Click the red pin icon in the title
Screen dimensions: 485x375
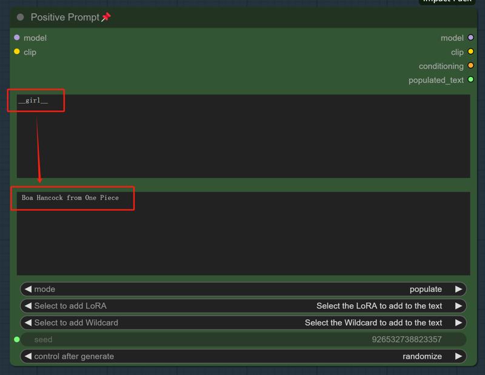click(106, 17)
